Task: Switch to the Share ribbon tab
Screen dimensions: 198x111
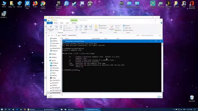Action: coord(62,23)
